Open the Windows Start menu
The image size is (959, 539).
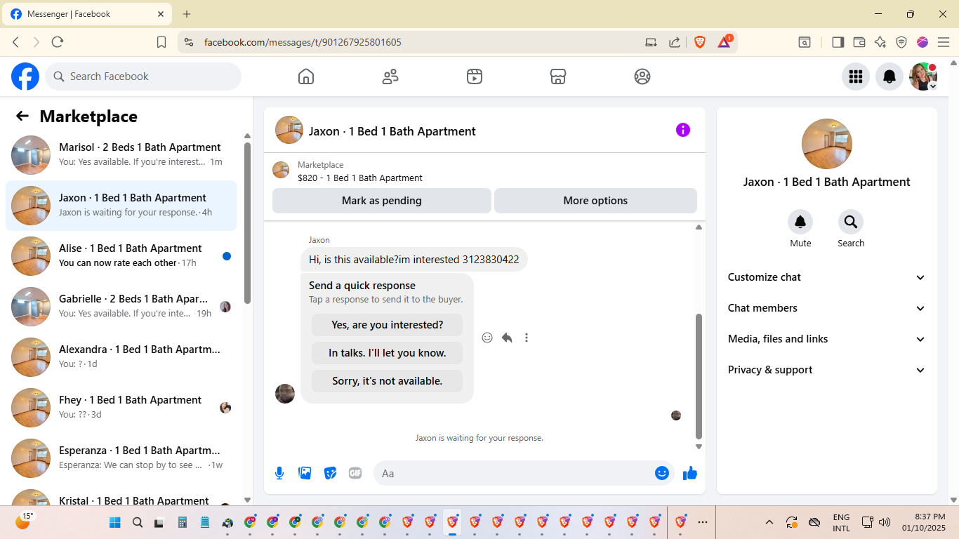[115, 522]
